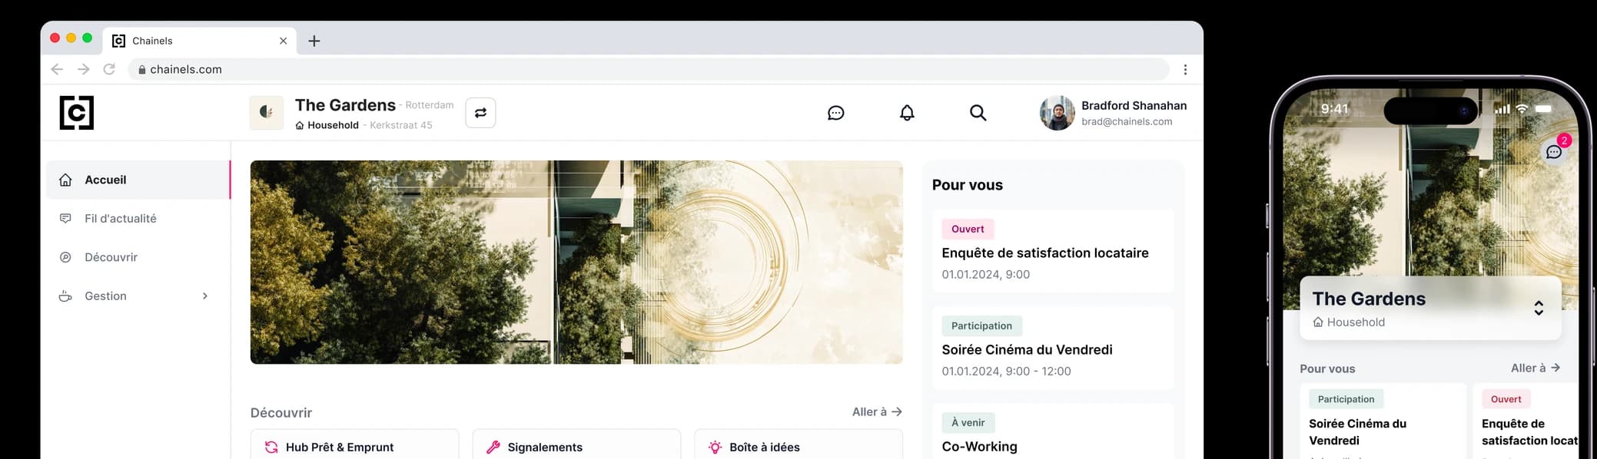Screen dimensions: 1597x459
Task: Click the Chainels logo in the header
Action: coord(77,113)
